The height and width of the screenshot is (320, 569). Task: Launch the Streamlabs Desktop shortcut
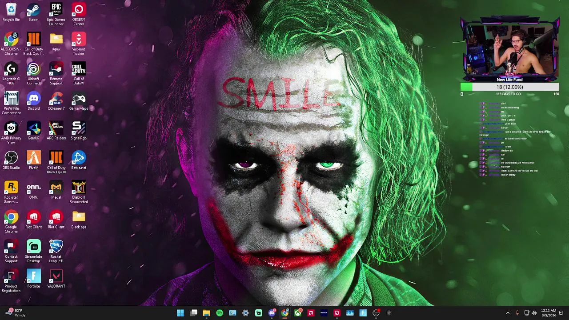pos(33,252)
